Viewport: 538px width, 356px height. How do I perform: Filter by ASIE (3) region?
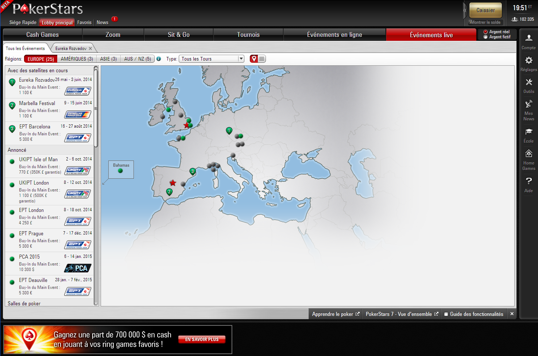coord(108,59)
